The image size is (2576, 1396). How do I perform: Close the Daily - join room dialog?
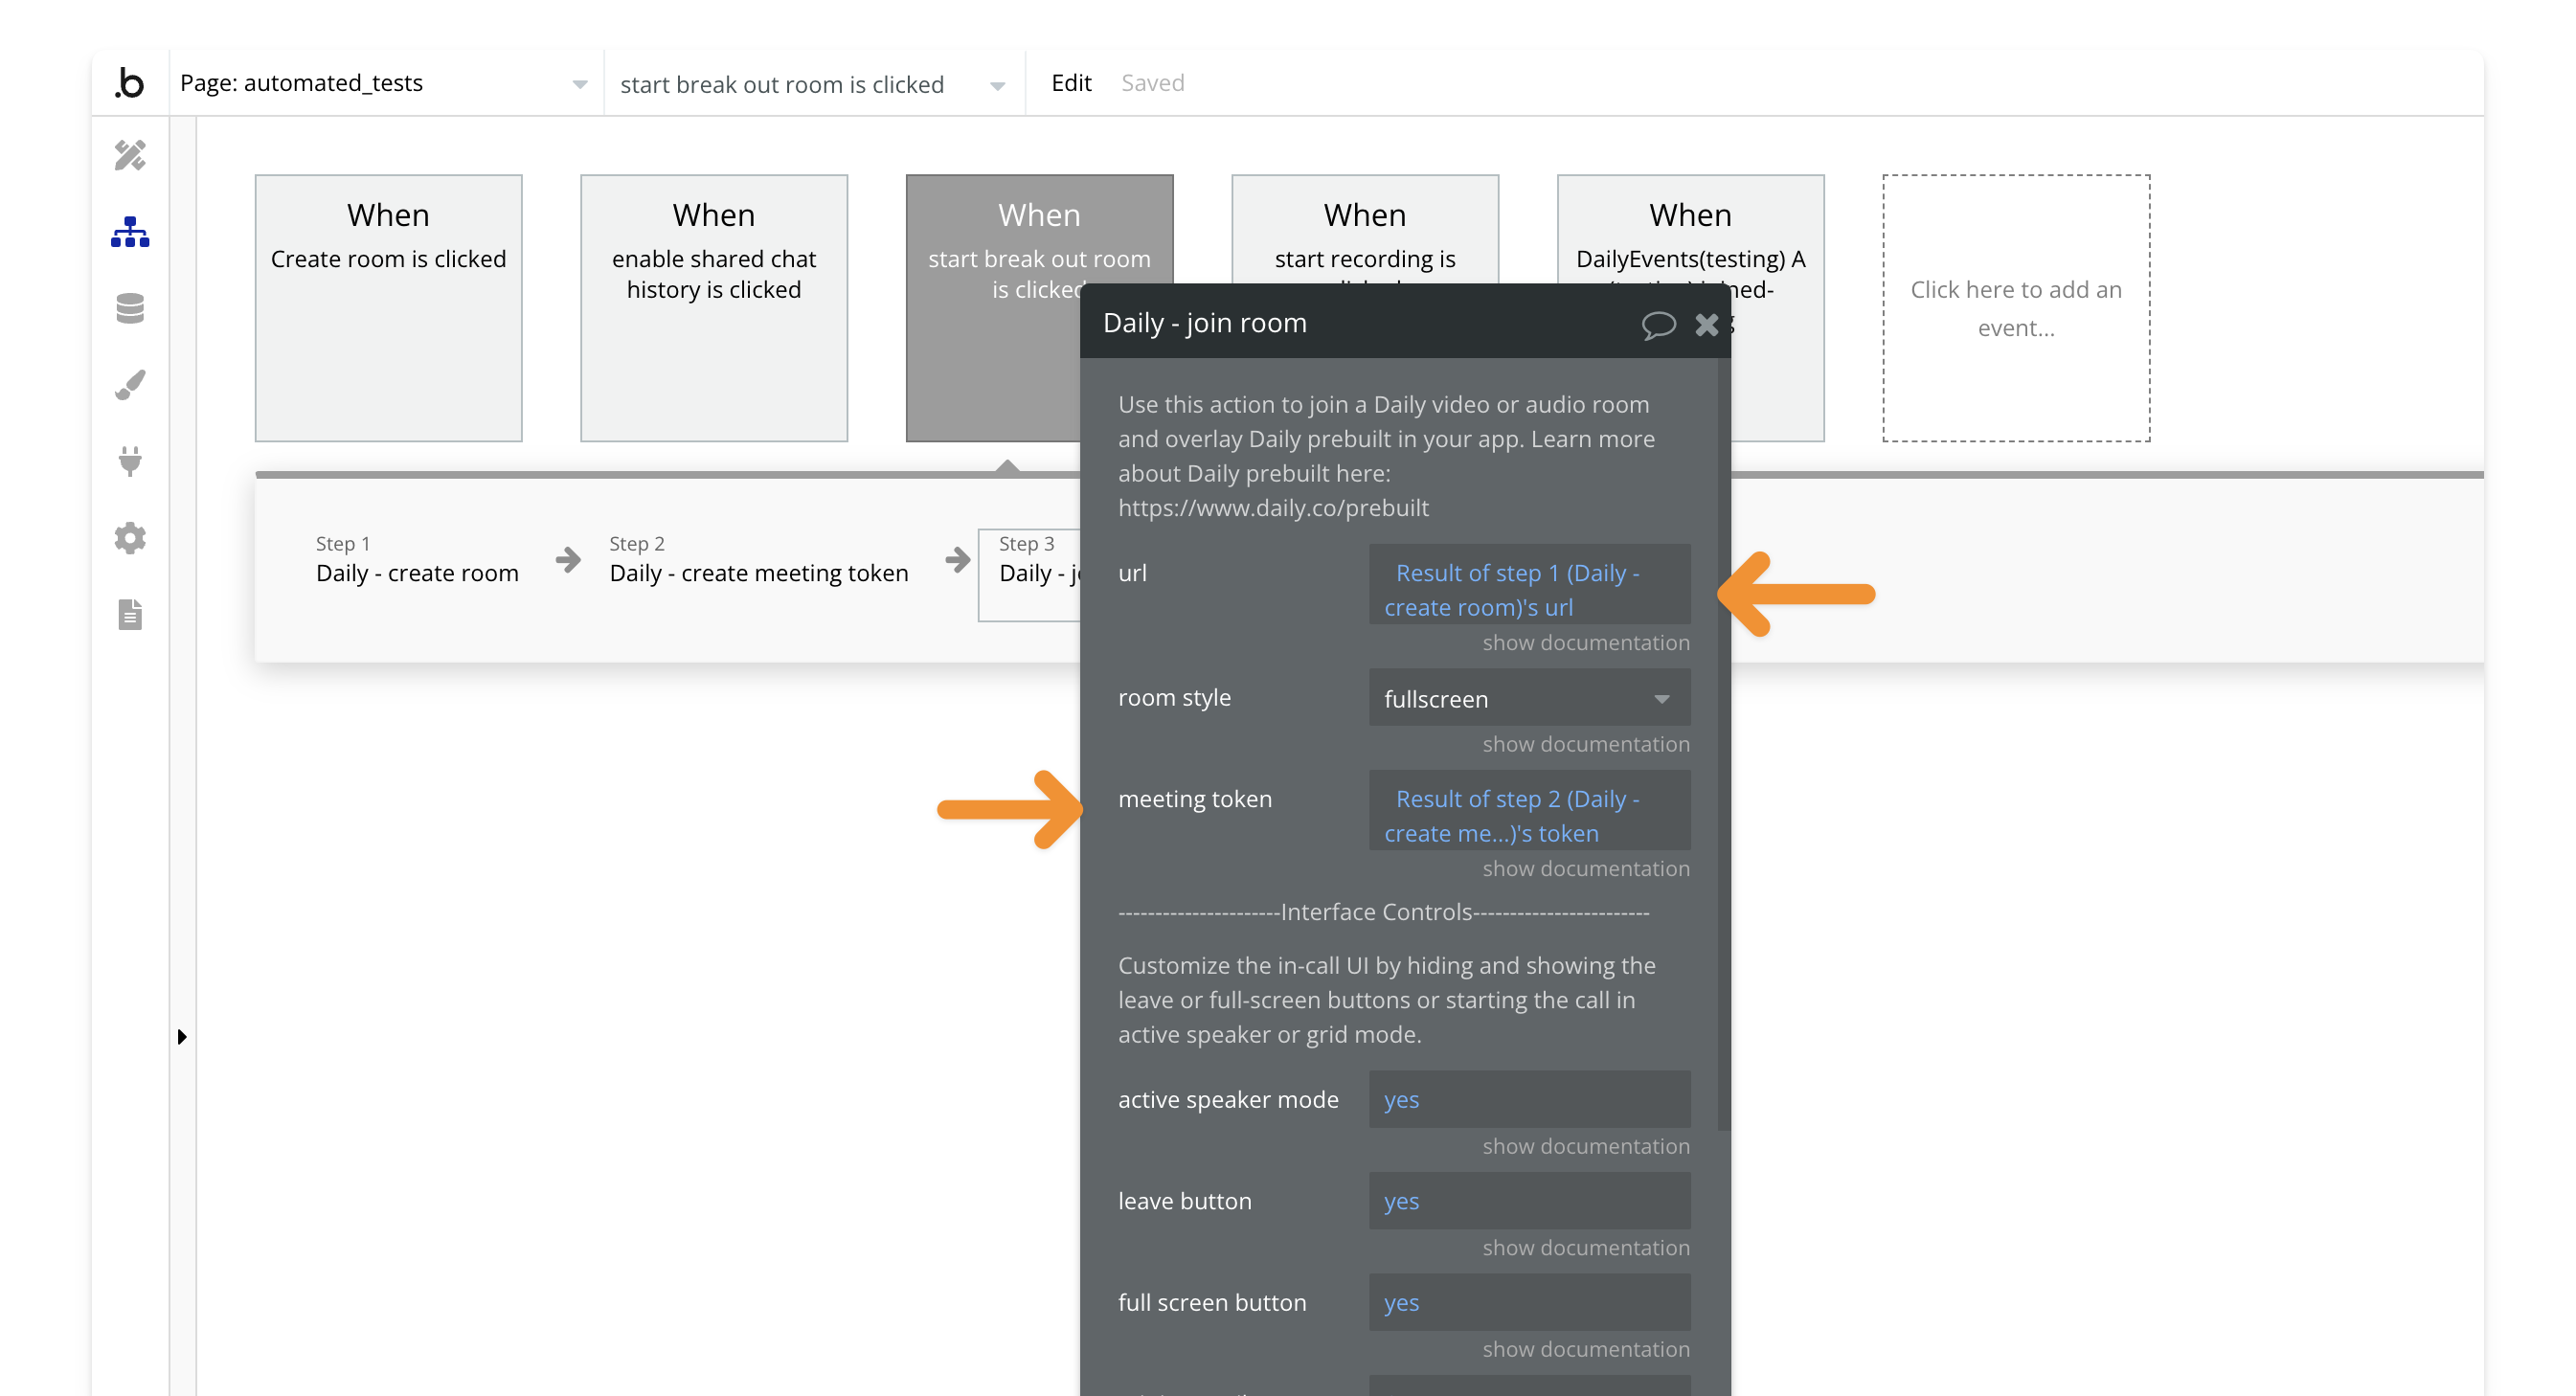click(x=1707, y=324)
